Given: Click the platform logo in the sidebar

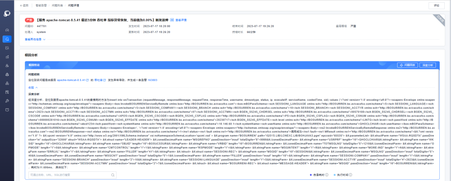Looking at the screenshot, I should [7, 13].
